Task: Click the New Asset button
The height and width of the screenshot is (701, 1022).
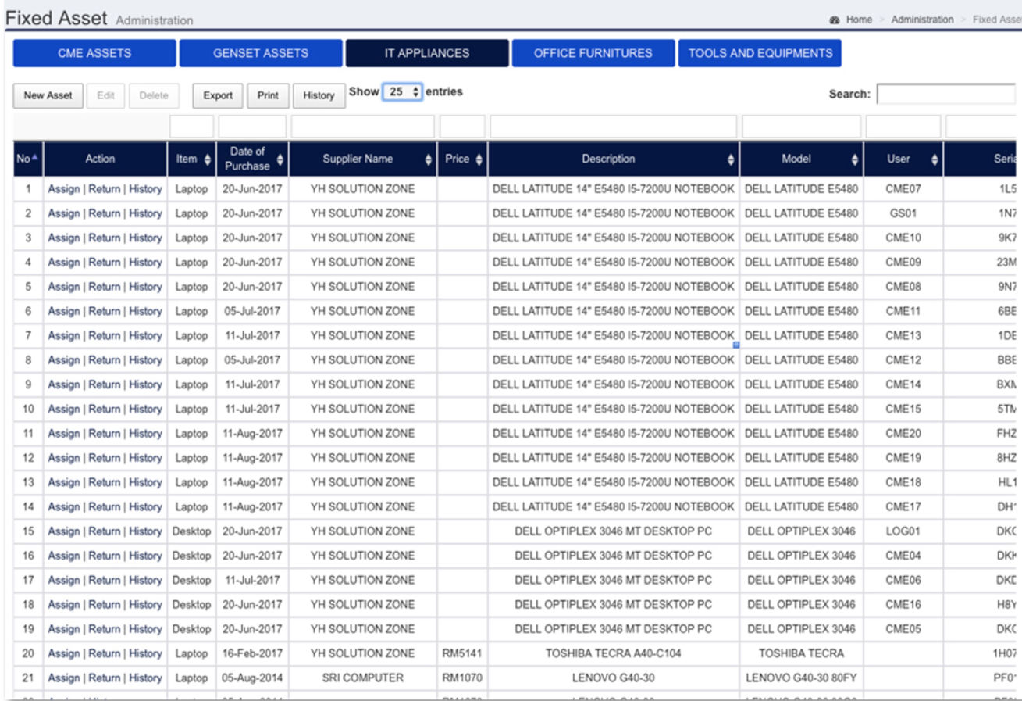Action: [48, 96]
